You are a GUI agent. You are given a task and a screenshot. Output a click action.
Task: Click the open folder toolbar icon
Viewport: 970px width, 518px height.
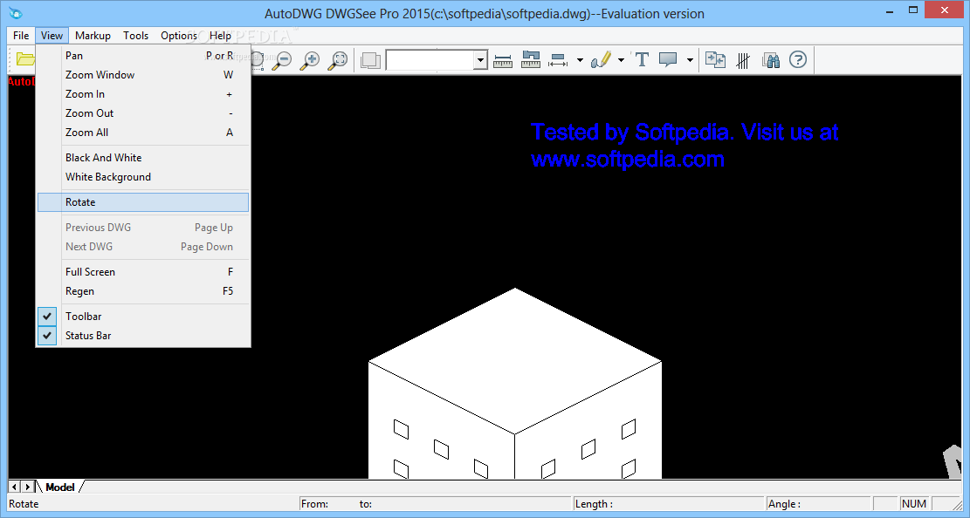(25, 59)
